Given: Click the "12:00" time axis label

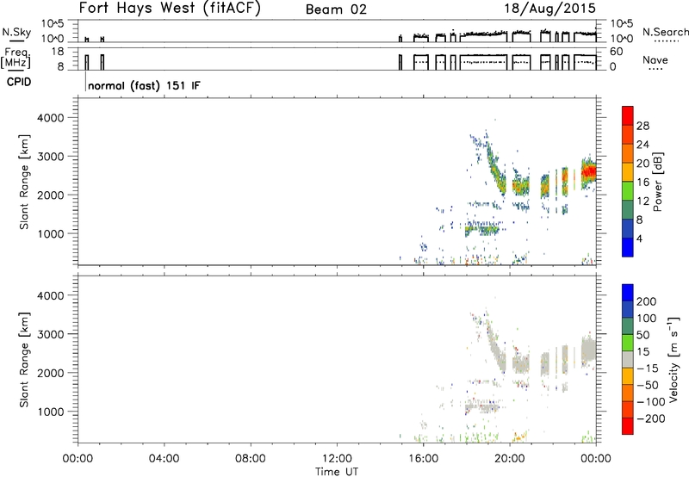Looking at the screenshot, I should [x=337, y=459].
